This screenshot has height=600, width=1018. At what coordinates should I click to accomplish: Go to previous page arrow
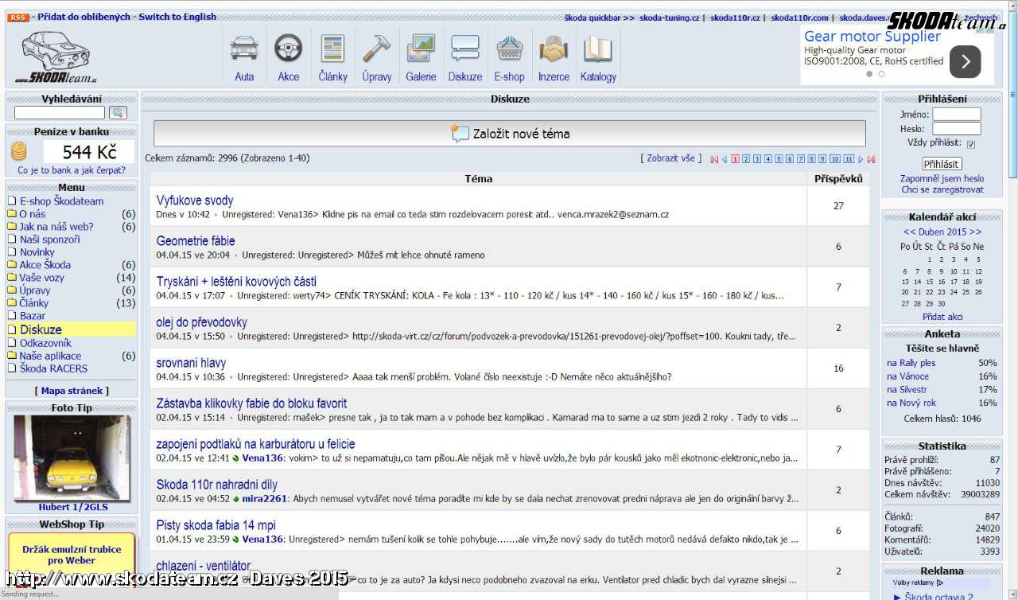point(725,159)
